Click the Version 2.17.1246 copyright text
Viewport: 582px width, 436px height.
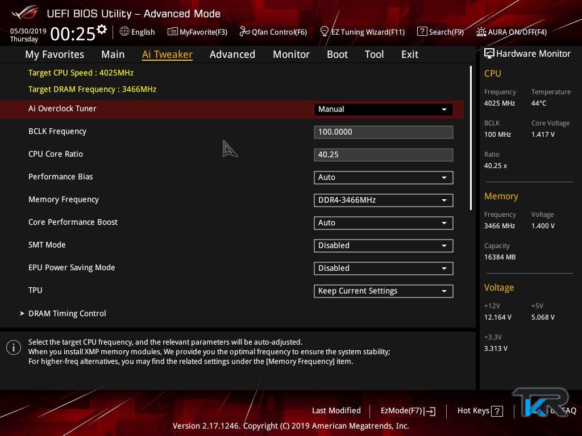tap(290, 426)
